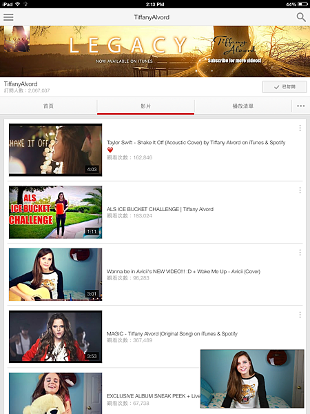Tap Subscribe for more videos banner text
310x414 pixels.
pos(235,61)
